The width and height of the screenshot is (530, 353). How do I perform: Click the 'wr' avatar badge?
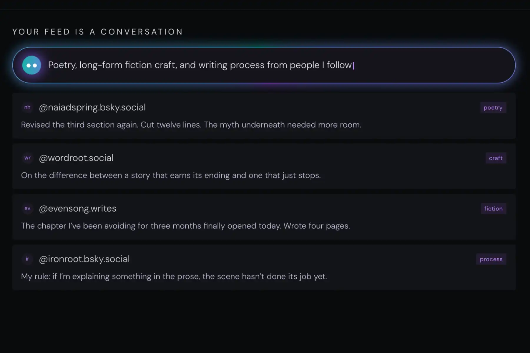coord(27,158)
